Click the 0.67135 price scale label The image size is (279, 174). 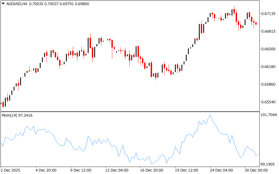pyautogui.click(x=269, y=14)
